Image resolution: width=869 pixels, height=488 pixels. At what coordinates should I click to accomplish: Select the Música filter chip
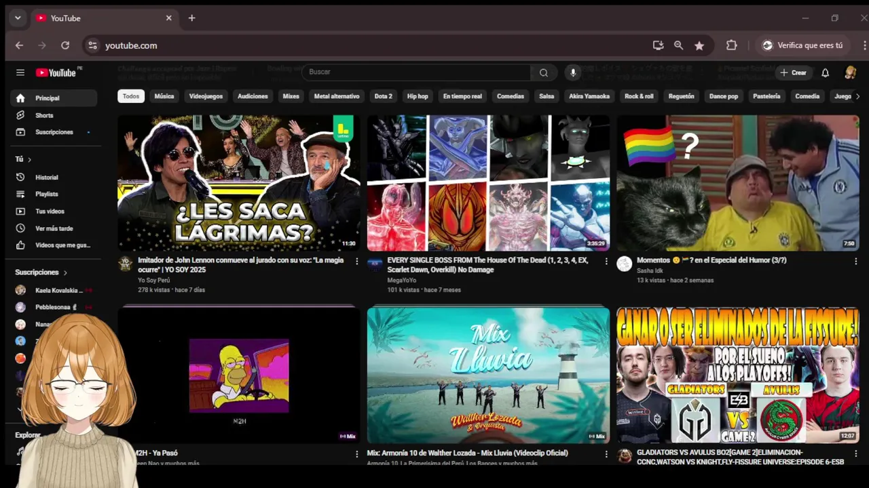pyautogui.click(x=164, y=96)
